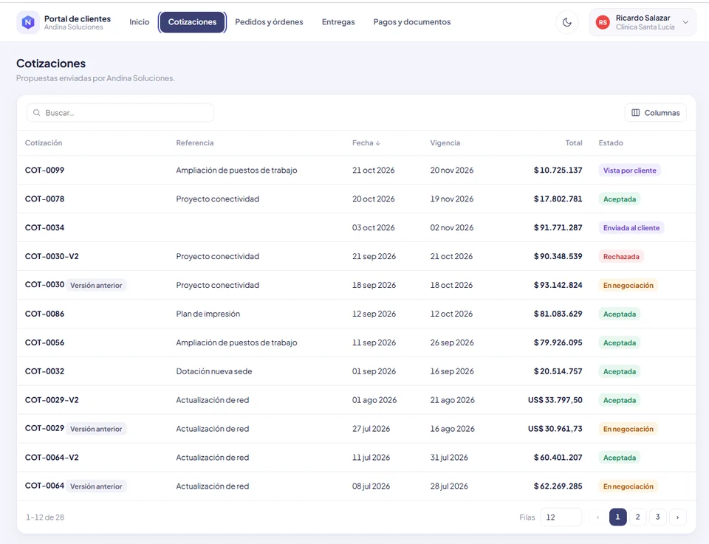Click the next page arrow
709x544 pixels.
tap(677, 517)
